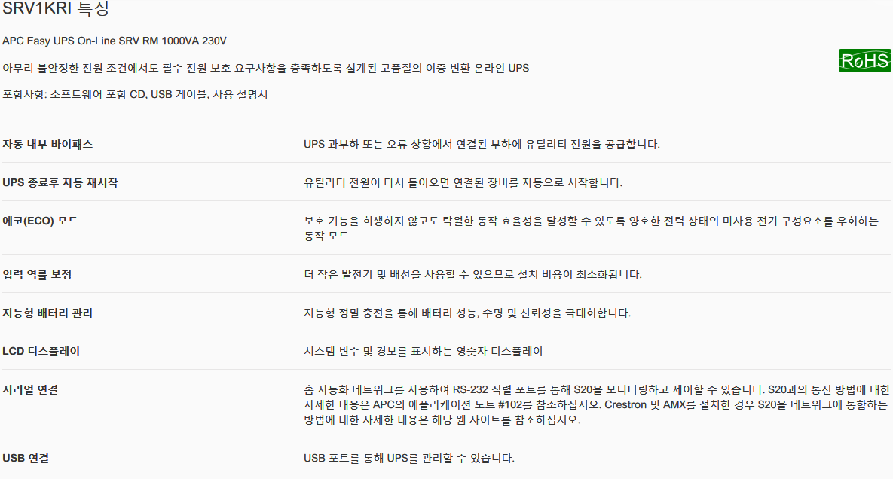Click the 에코(ECO) 모드 feature label
Image resolution: width=893 pixels, height=479 pixels.
[x=40, y=221]
